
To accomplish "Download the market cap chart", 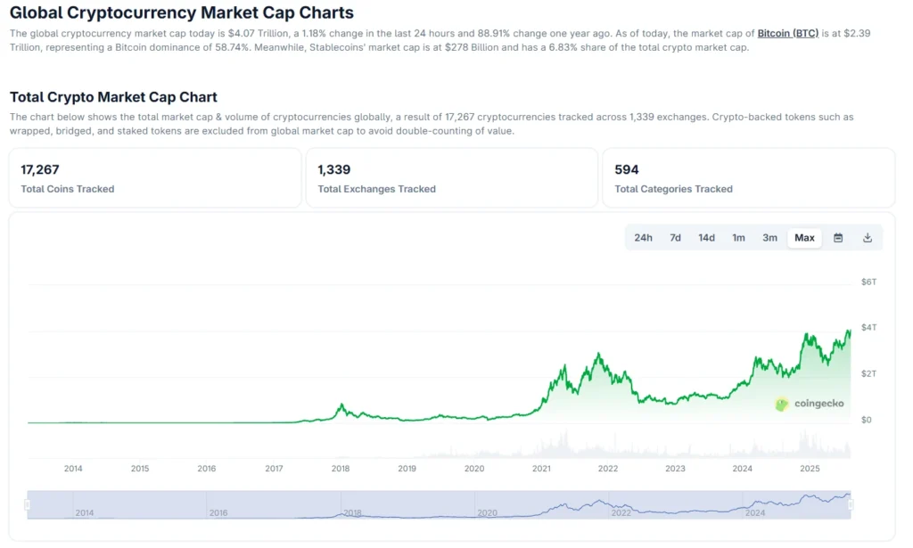I will 867,238.
